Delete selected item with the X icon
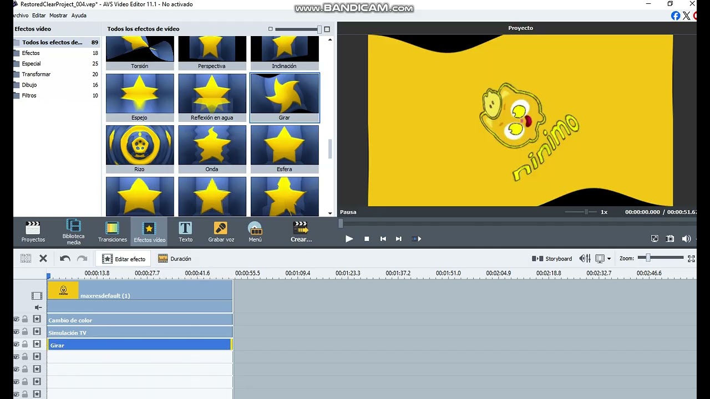The height and width of the screenshot is (399, 710). point(43,258)
